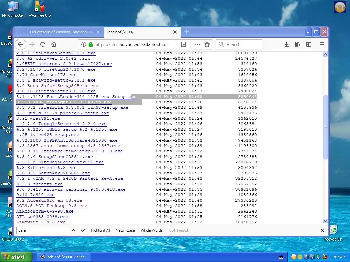Screen dimensions: 350x262
Task: Click K-LiteMegaCodecPack551.exe link
Action: tap(60, 162)
